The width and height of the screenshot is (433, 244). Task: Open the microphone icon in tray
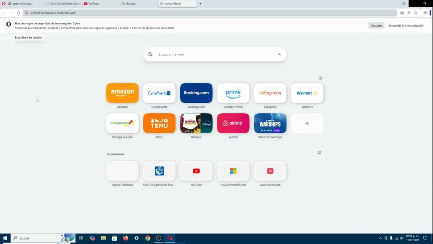coord(391,238)
